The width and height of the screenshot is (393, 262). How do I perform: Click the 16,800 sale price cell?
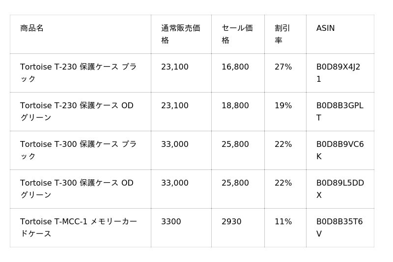235,67
